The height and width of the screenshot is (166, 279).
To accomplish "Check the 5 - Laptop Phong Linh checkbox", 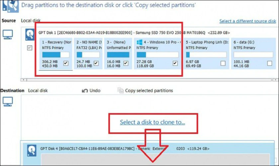I will tap(223, 63).
